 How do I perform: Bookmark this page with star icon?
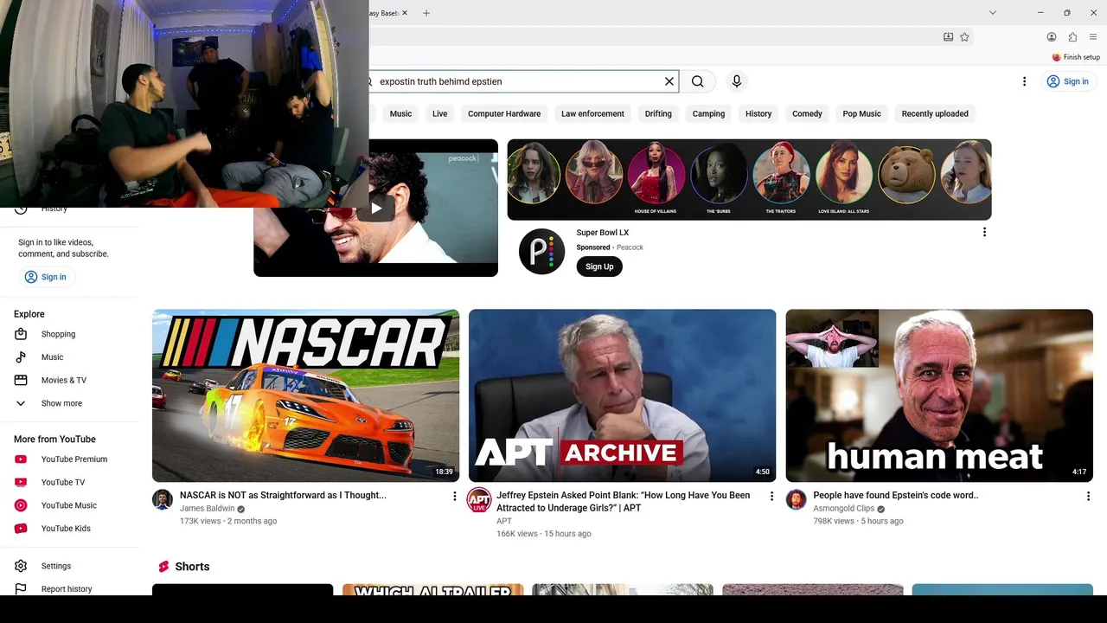tap(964, 37)
